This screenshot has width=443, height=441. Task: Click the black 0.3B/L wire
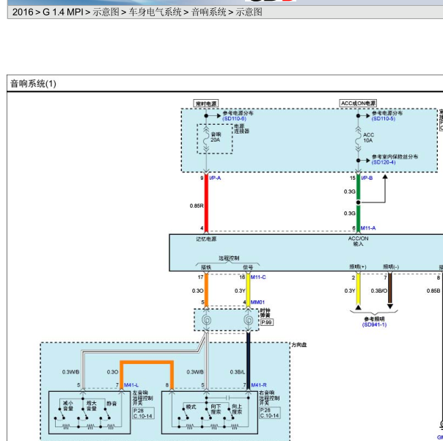pyautogui.click(x=249, y=360)
